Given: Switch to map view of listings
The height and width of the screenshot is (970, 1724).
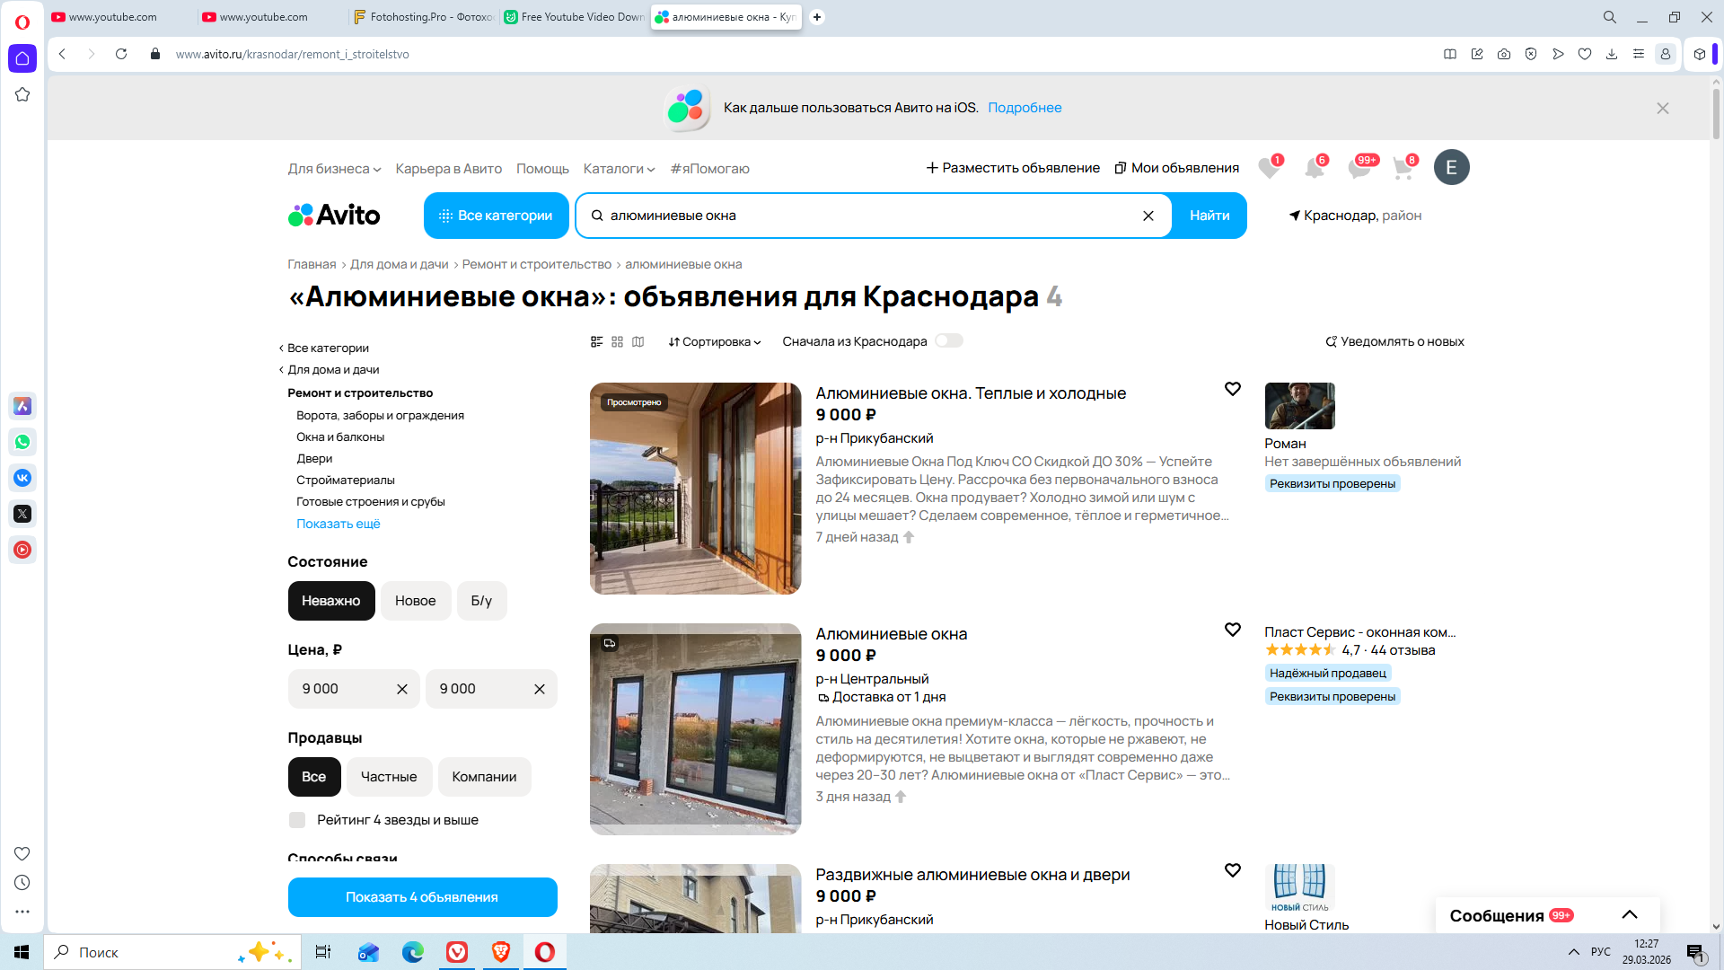Looking at the screenshot, I should (x=638, y=341).
